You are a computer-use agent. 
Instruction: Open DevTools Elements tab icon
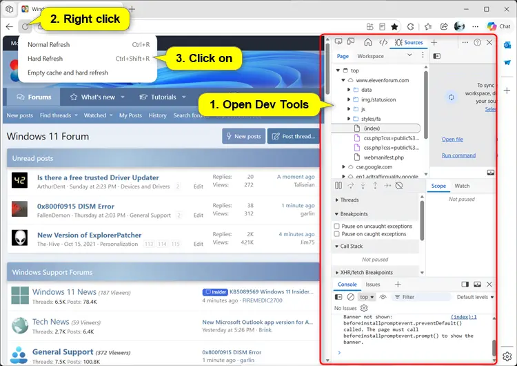[x=383, y=42]
